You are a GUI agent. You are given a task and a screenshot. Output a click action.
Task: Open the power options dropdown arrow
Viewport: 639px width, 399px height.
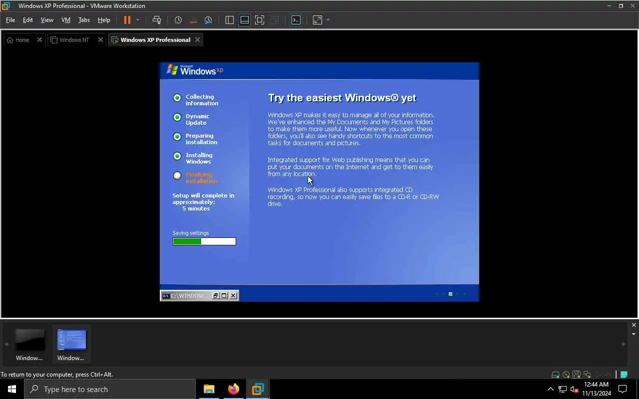point(138,20)
